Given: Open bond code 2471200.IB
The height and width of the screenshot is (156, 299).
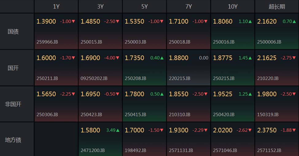Looking at the screenshot, I should pyautogui.click(x=93, y=150).
